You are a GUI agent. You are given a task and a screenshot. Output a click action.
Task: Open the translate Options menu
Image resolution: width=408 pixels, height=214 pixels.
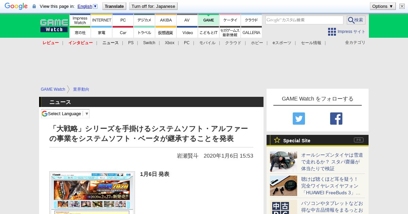[382, 6]
